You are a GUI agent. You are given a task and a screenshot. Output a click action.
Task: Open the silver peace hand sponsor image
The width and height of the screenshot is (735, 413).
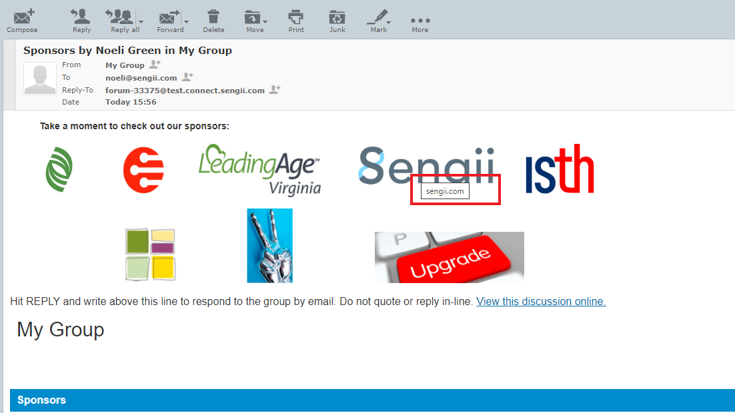(x=269, y=245)
